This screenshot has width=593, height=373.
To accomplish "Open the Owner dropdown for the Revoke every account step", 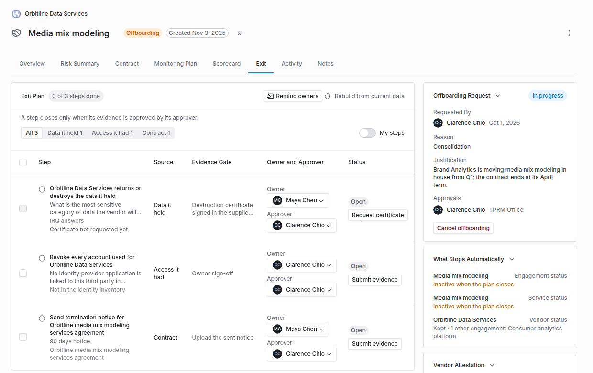I will click(x=302, y=265).
